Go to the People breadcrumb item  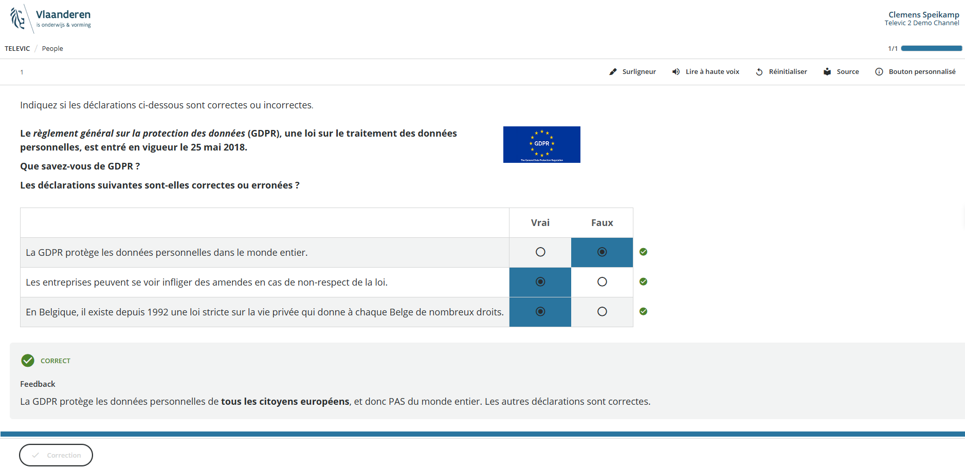click(x=52, y=49)
